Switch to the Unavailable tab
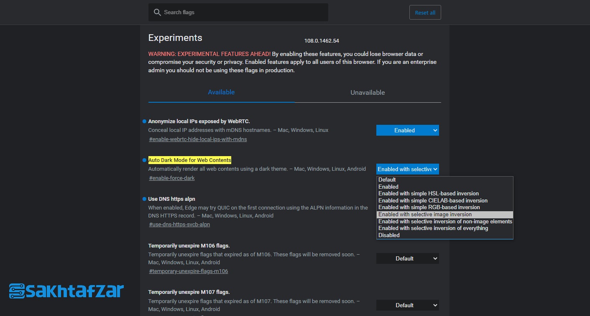 tap(368, 93)
